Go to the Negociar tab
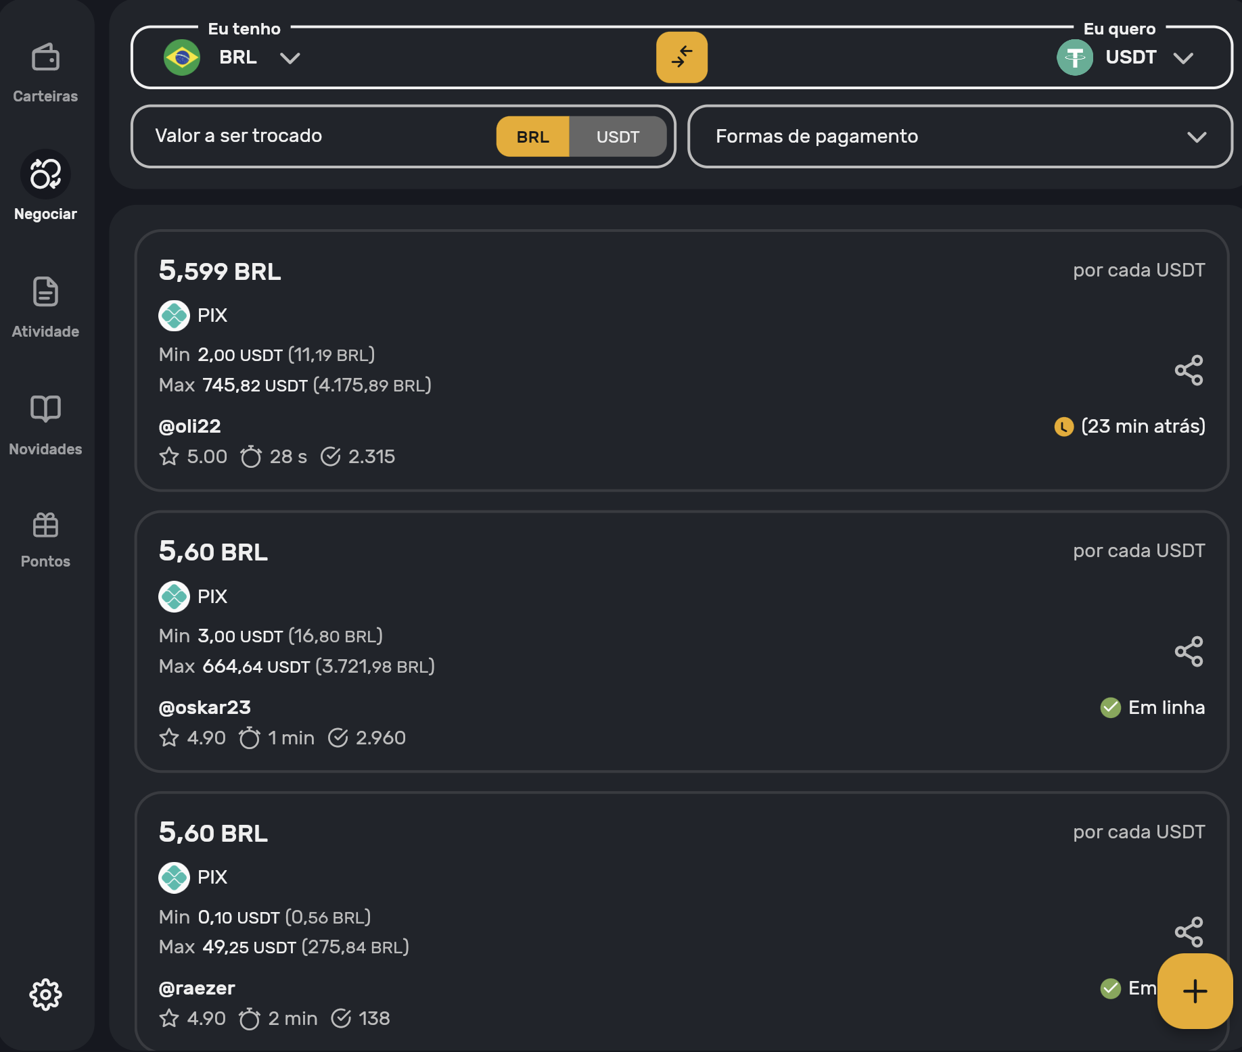 coord(45,176)
